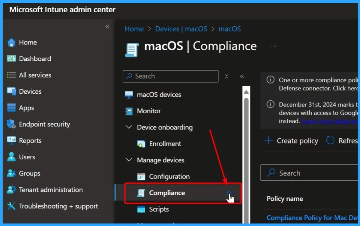Image resolution: width=360 pixels, height=226 pixels.
Task: Click the December 31st notice info icon
Action: (270, 104)
